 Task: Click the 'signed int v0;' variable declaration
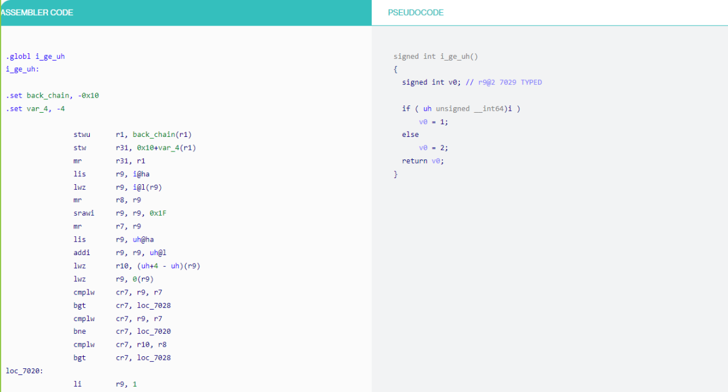431,82
